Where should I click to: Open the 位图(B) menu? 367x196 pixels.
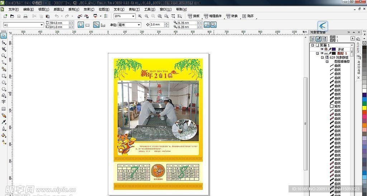click(x=104, y=9)
